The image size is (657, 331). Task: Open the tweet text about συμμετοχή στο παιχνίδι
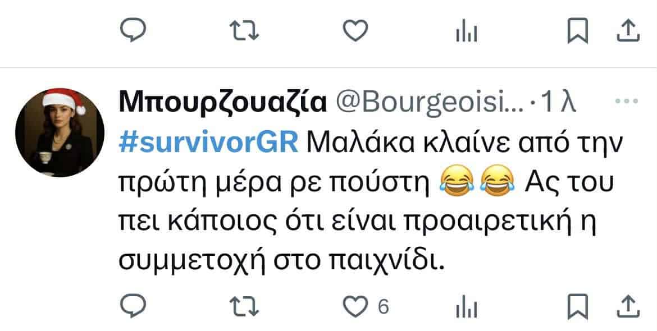tap(370, 203)
